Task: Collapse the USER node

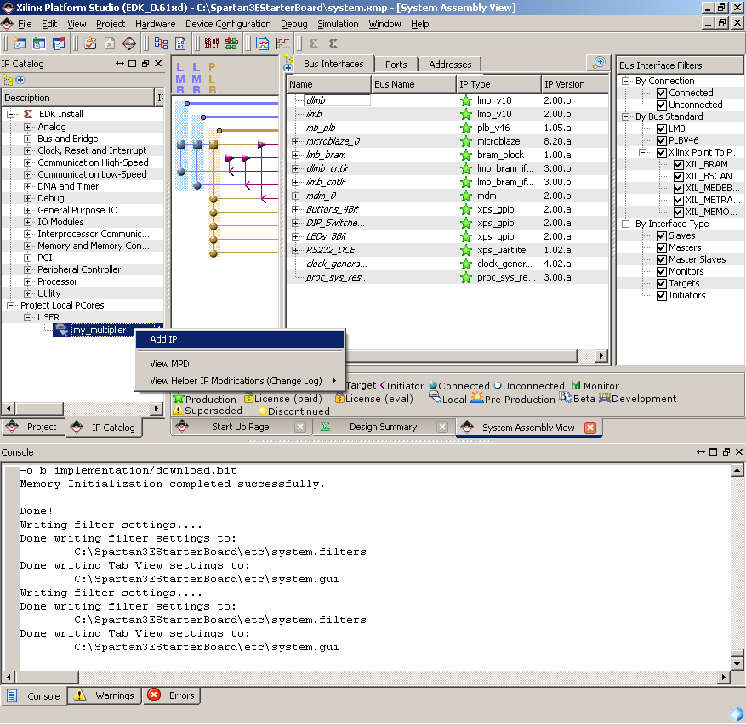Action: point(27,317)
